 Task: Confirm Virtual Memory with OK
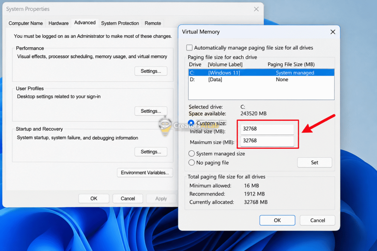click(x=277, y=220)
